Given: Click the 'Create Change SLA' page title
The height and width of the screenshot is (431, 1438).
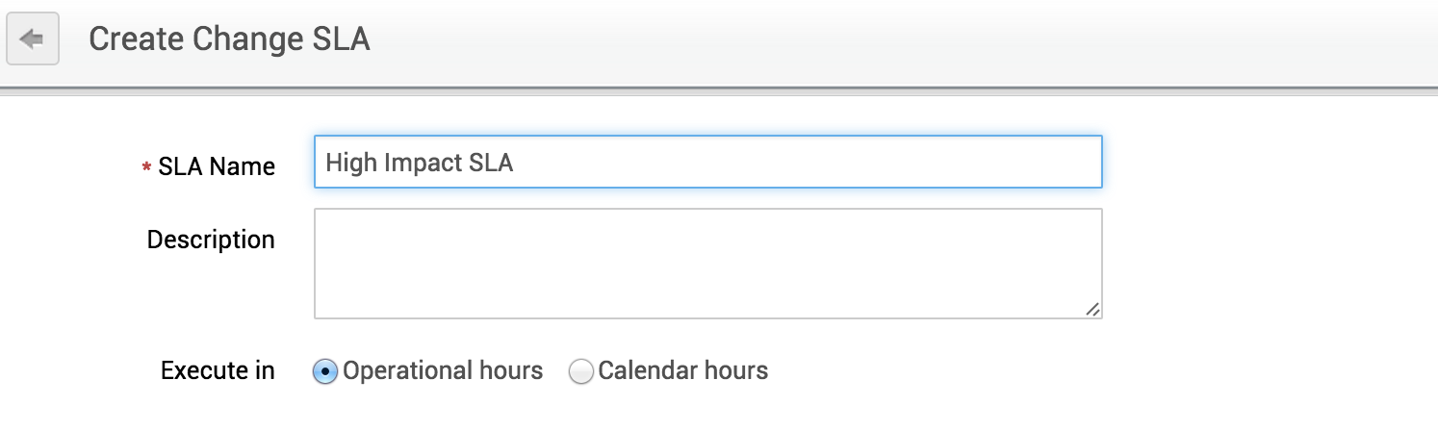Looking at the screenshot, I should 229,39.
